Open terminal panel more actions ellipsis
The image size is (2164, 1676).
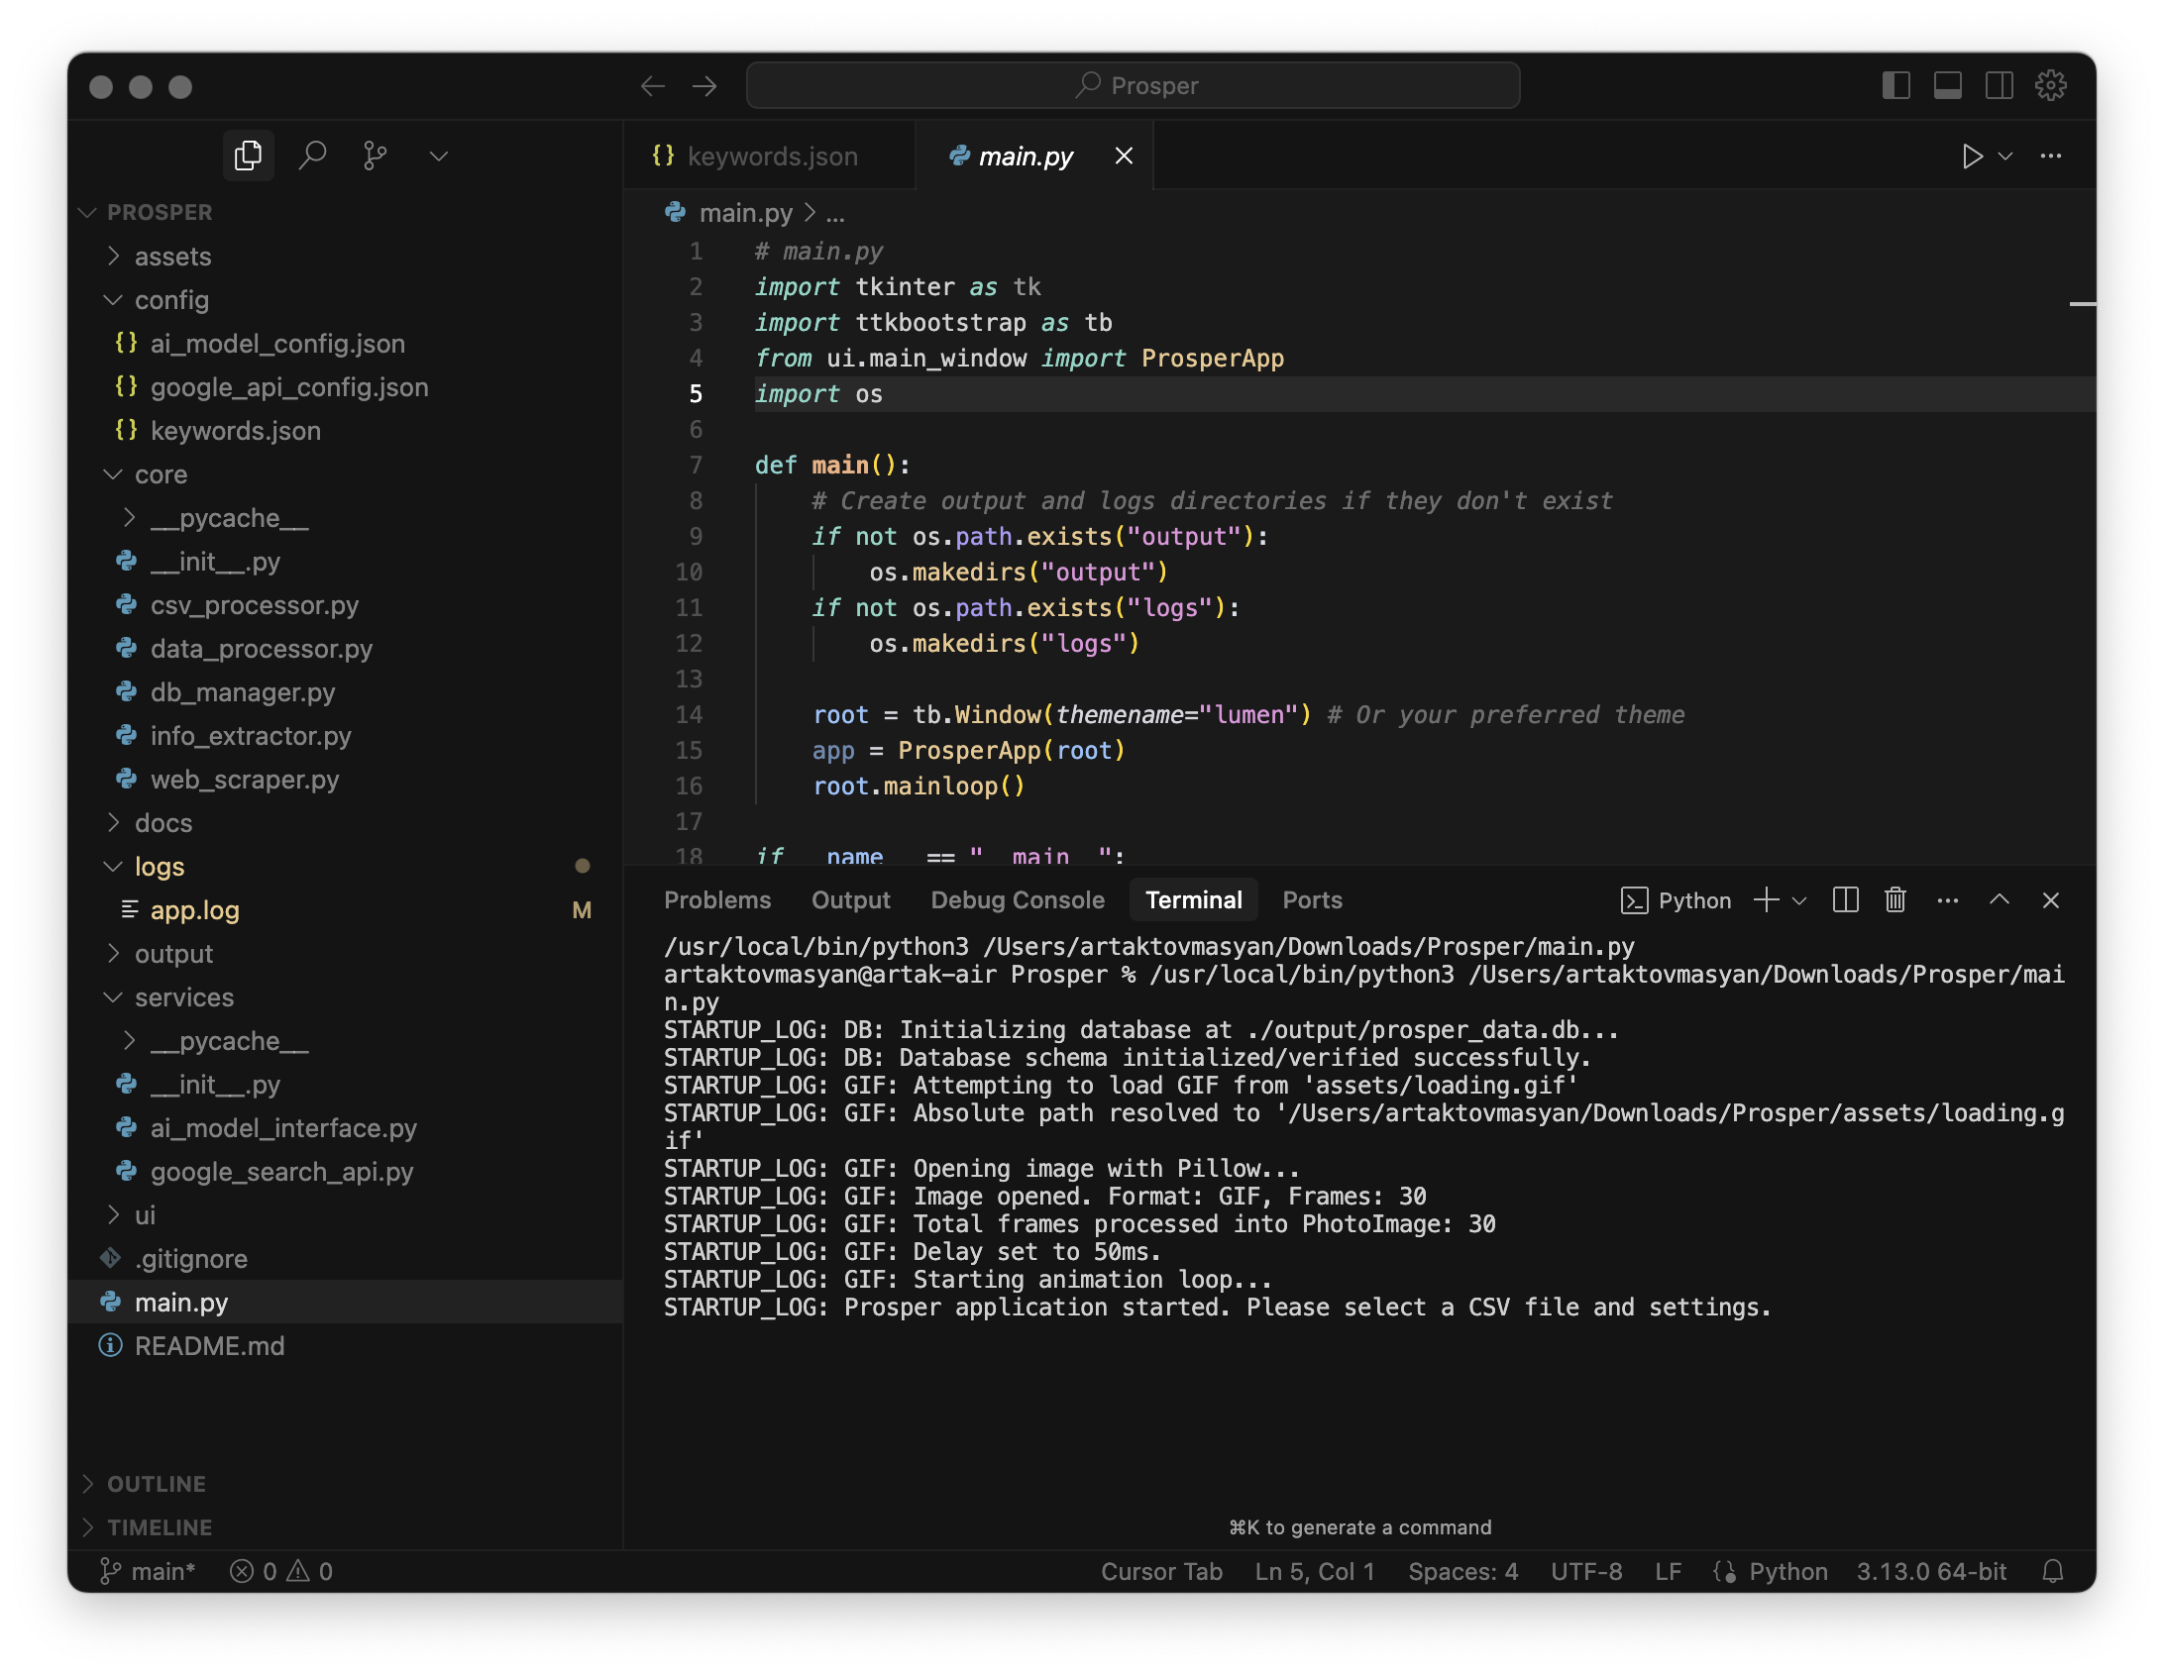click(1947, 900)
